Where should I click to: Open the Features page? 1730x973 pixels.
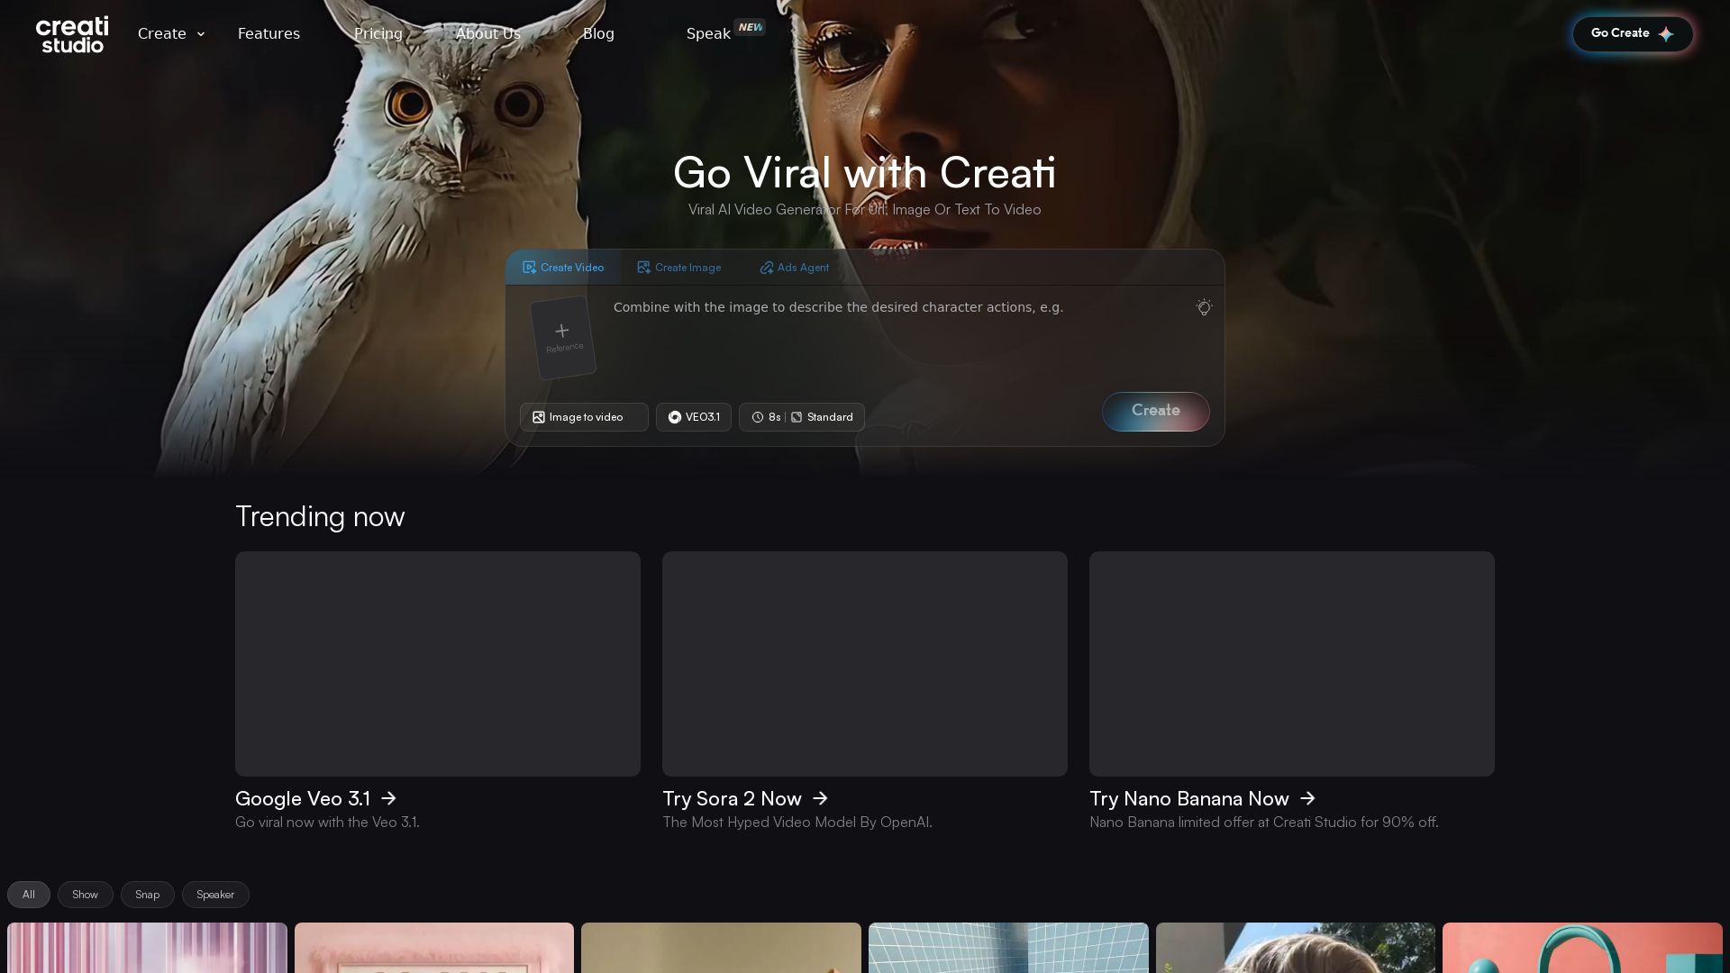tap(269, 33)
